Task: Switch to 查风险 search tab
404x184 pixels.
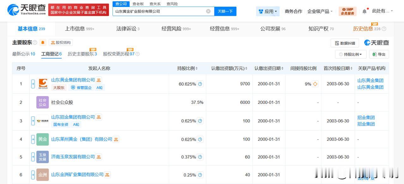Action: click(172, 4)
